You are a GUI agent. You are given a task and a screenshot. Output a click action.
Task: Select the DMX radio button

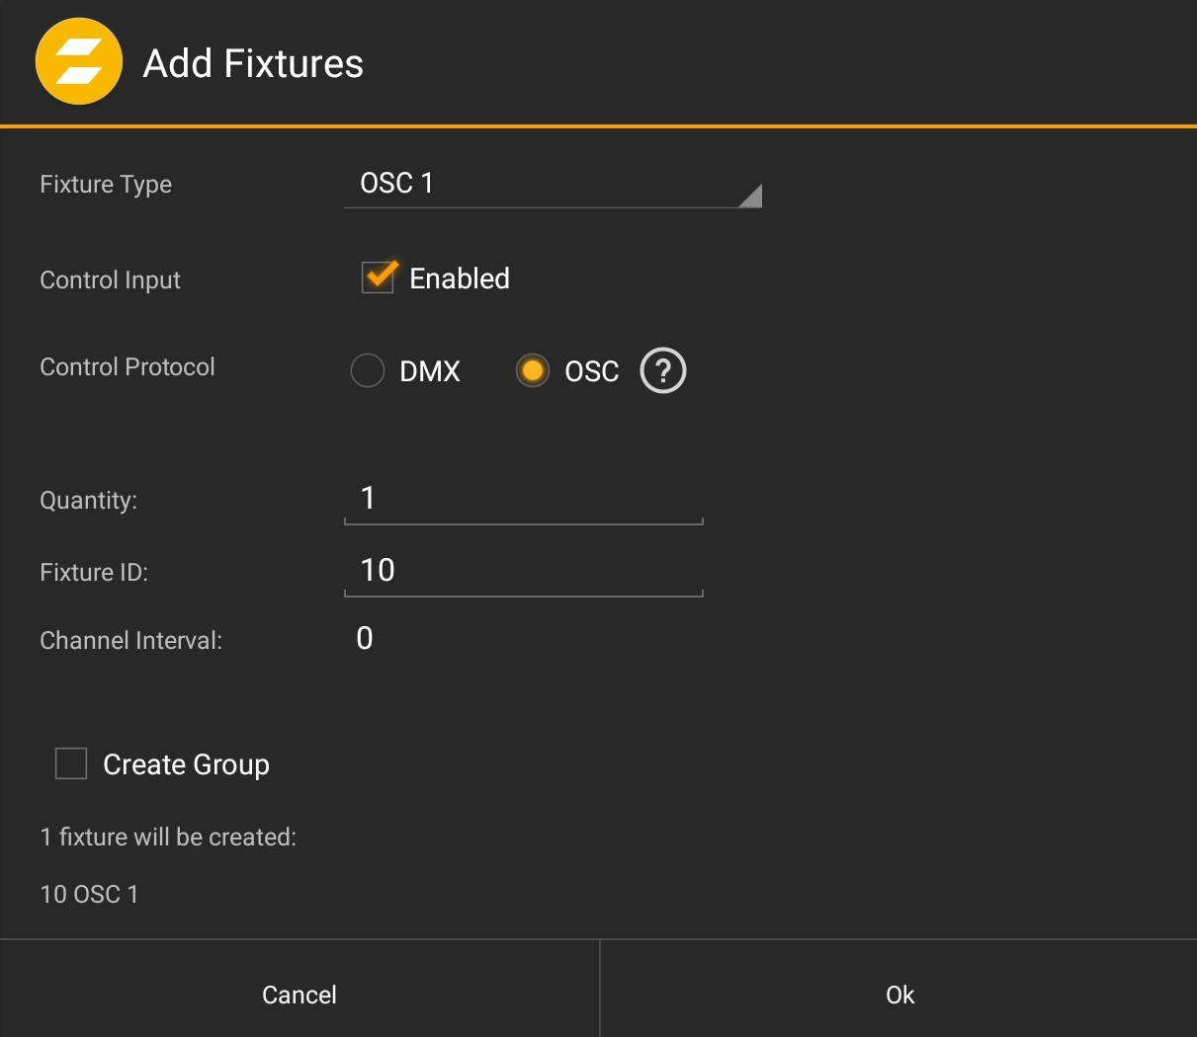(368, 371)
